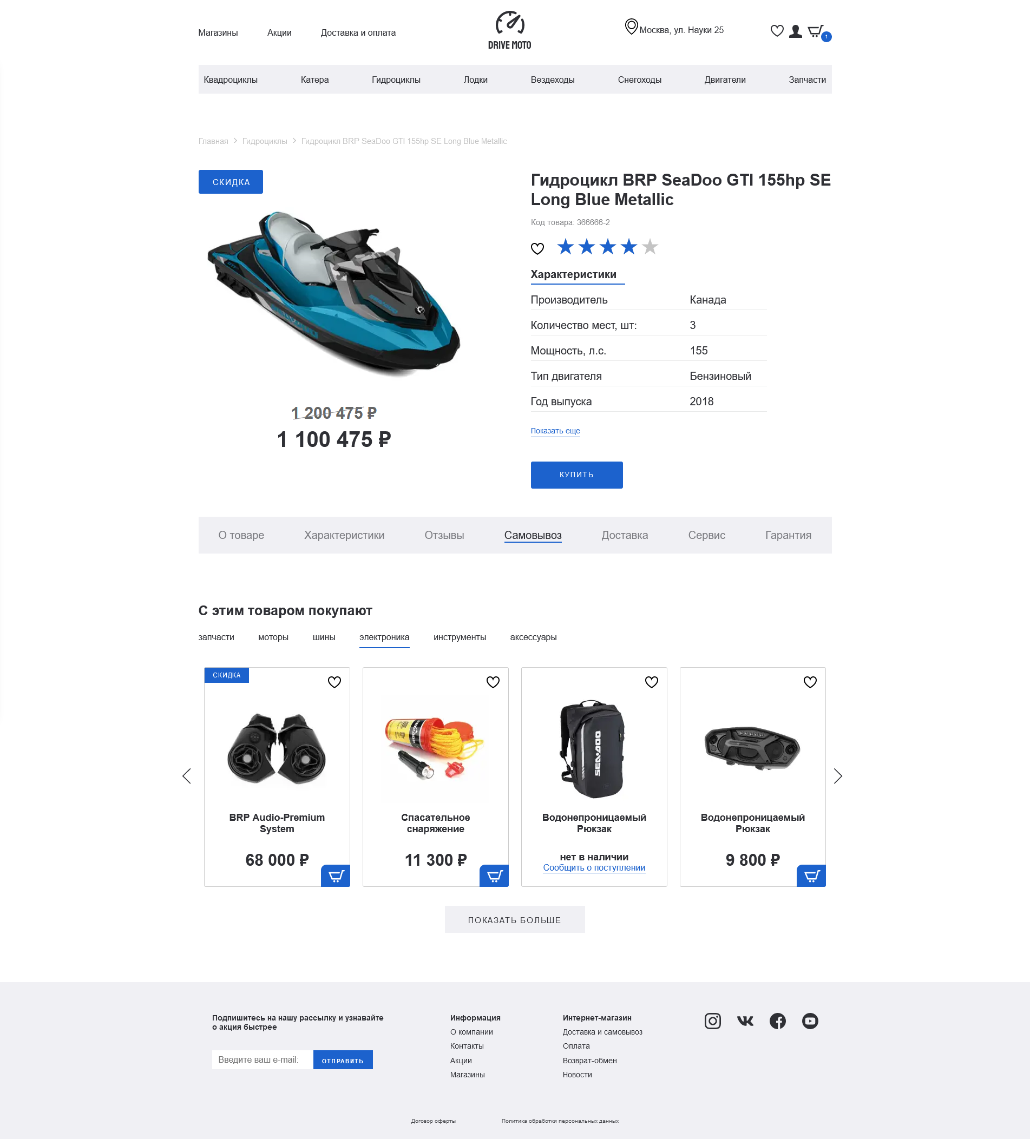Open the shopping cart icon in header
1030x1139 pixels.
tap(815, 31)
